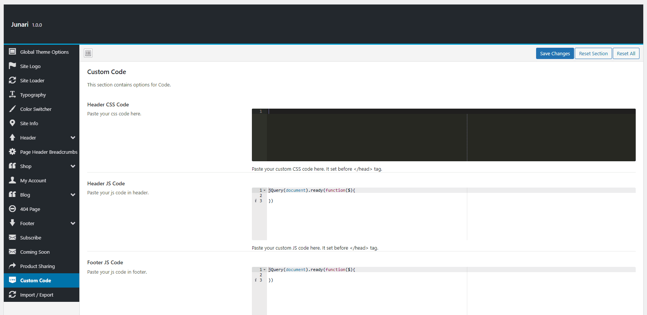The height and width of the screenshot is (315, 647).
Task: Expand the Blog submenu chevron
Action: point(73,195)
